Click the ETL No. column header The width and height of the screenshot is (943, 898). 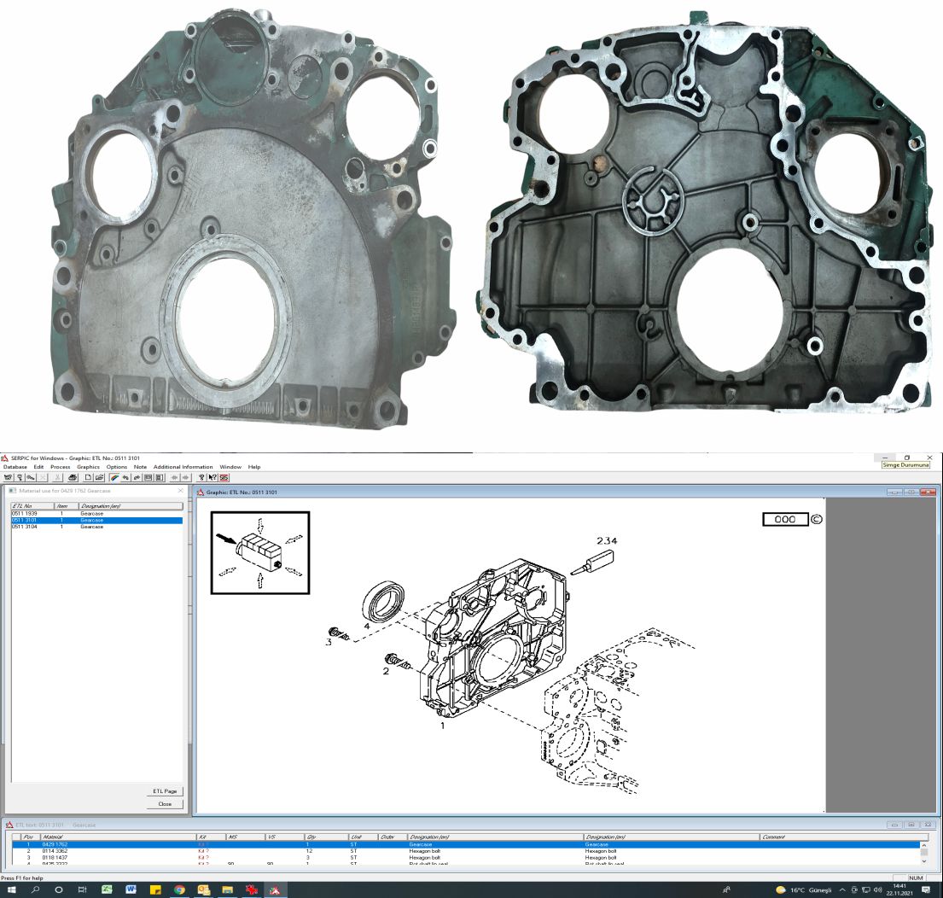(x=32, y=506)
